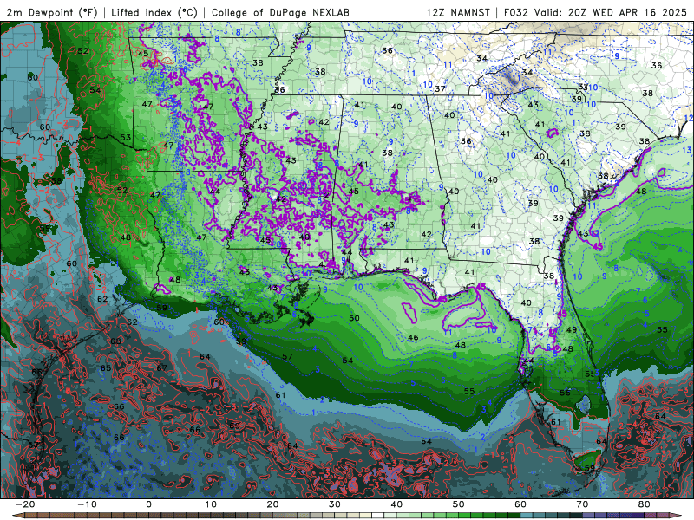Click the blue 13 lifted index label offshore
The height and width of the screenshot is (520, 694).
pos(686,150)
